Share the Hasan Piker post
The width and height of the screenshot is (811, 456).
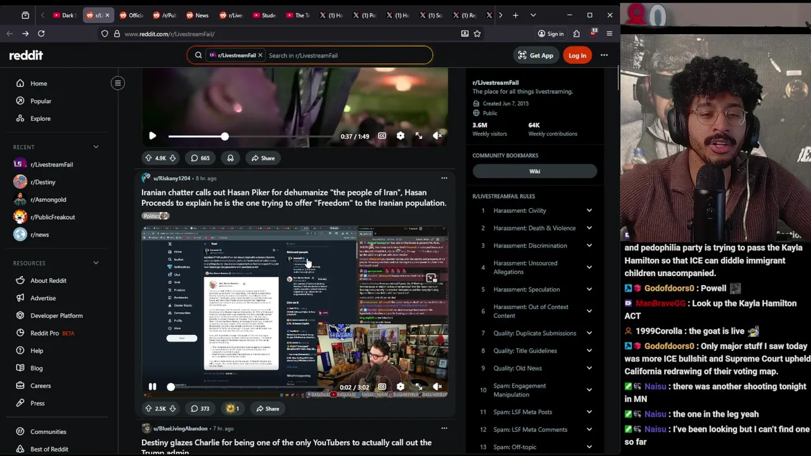(267, 408)
